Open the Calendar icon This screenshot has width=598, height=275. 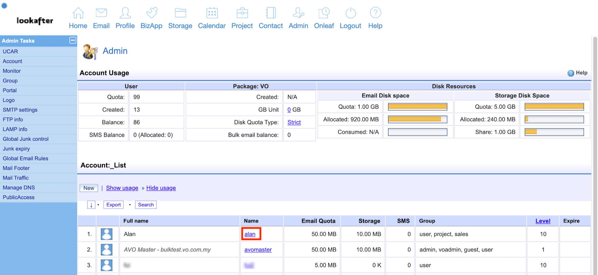[x=212, y=13]
